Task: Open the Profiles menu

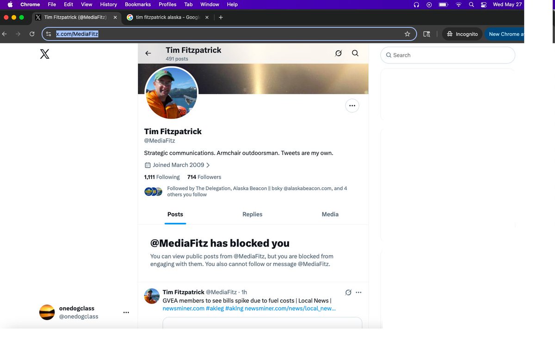Action: 167,4
